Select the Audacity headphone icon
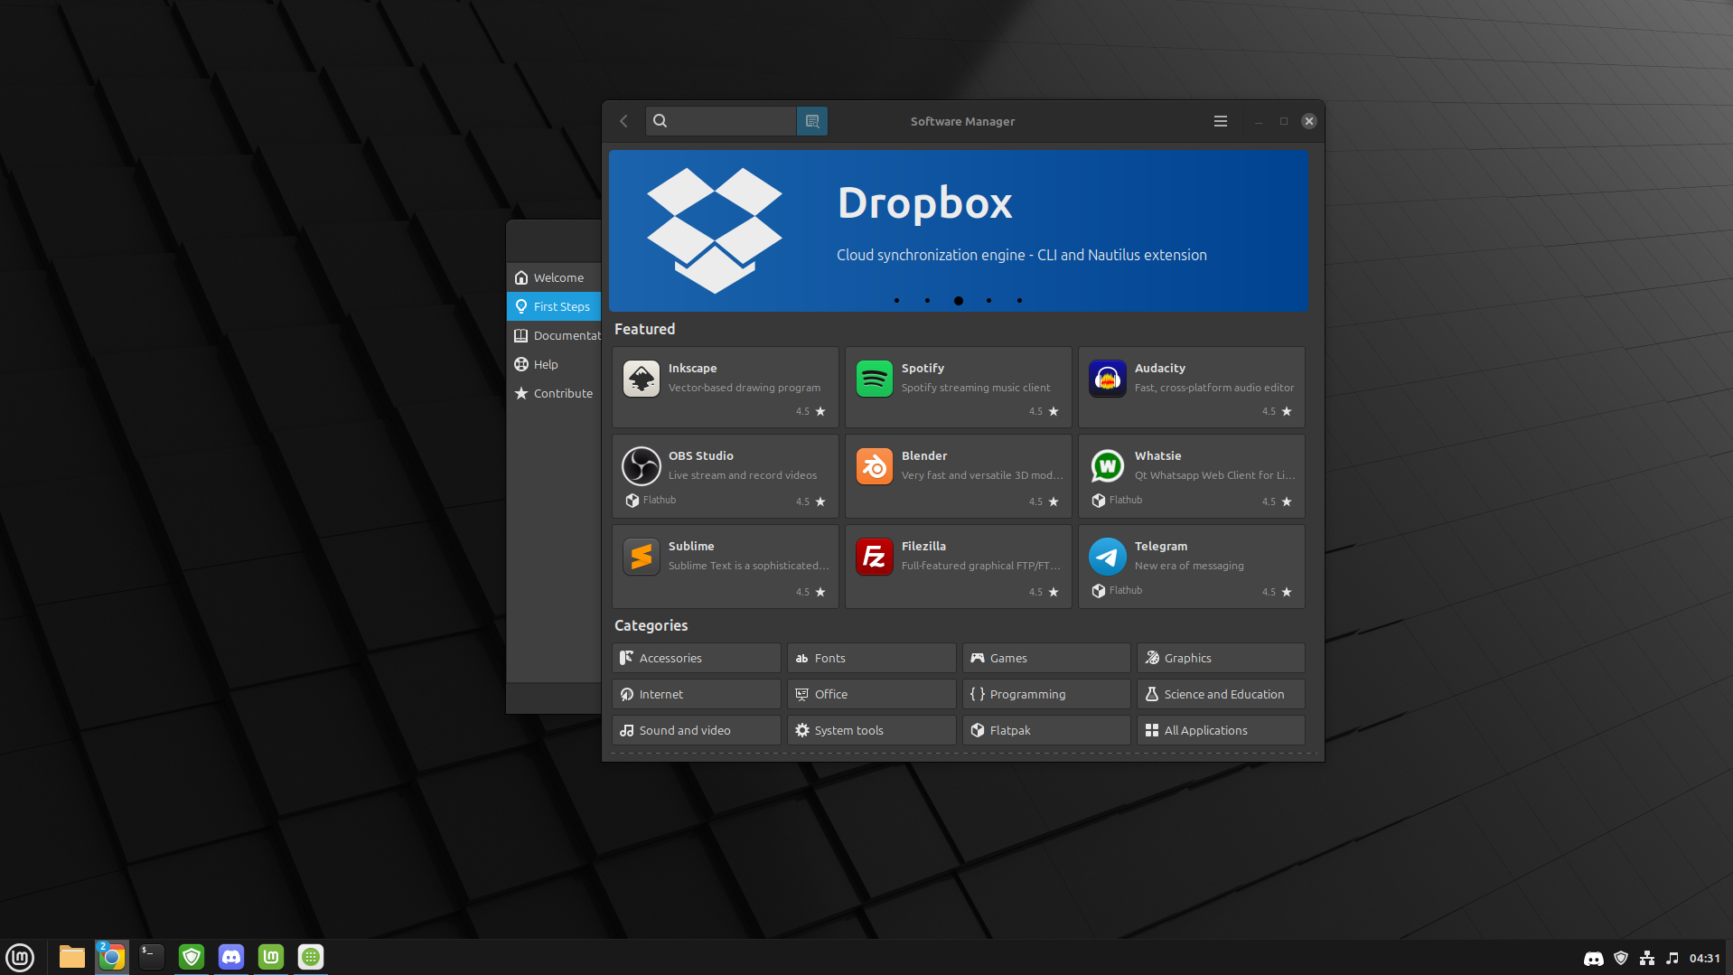This screenshot has height=975, width=1733. pos(1107,379)
